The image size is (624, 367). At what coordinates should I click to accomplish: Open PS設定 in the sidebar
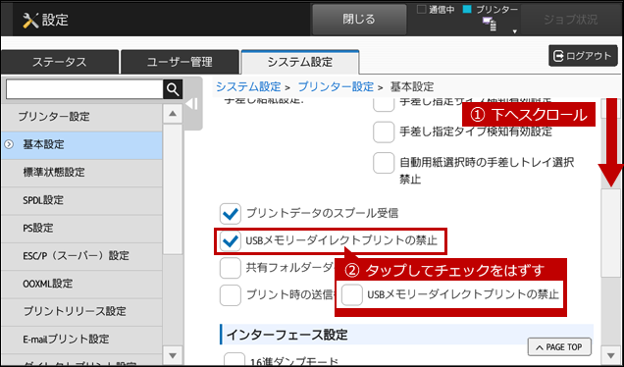click(x=81, y=228)
